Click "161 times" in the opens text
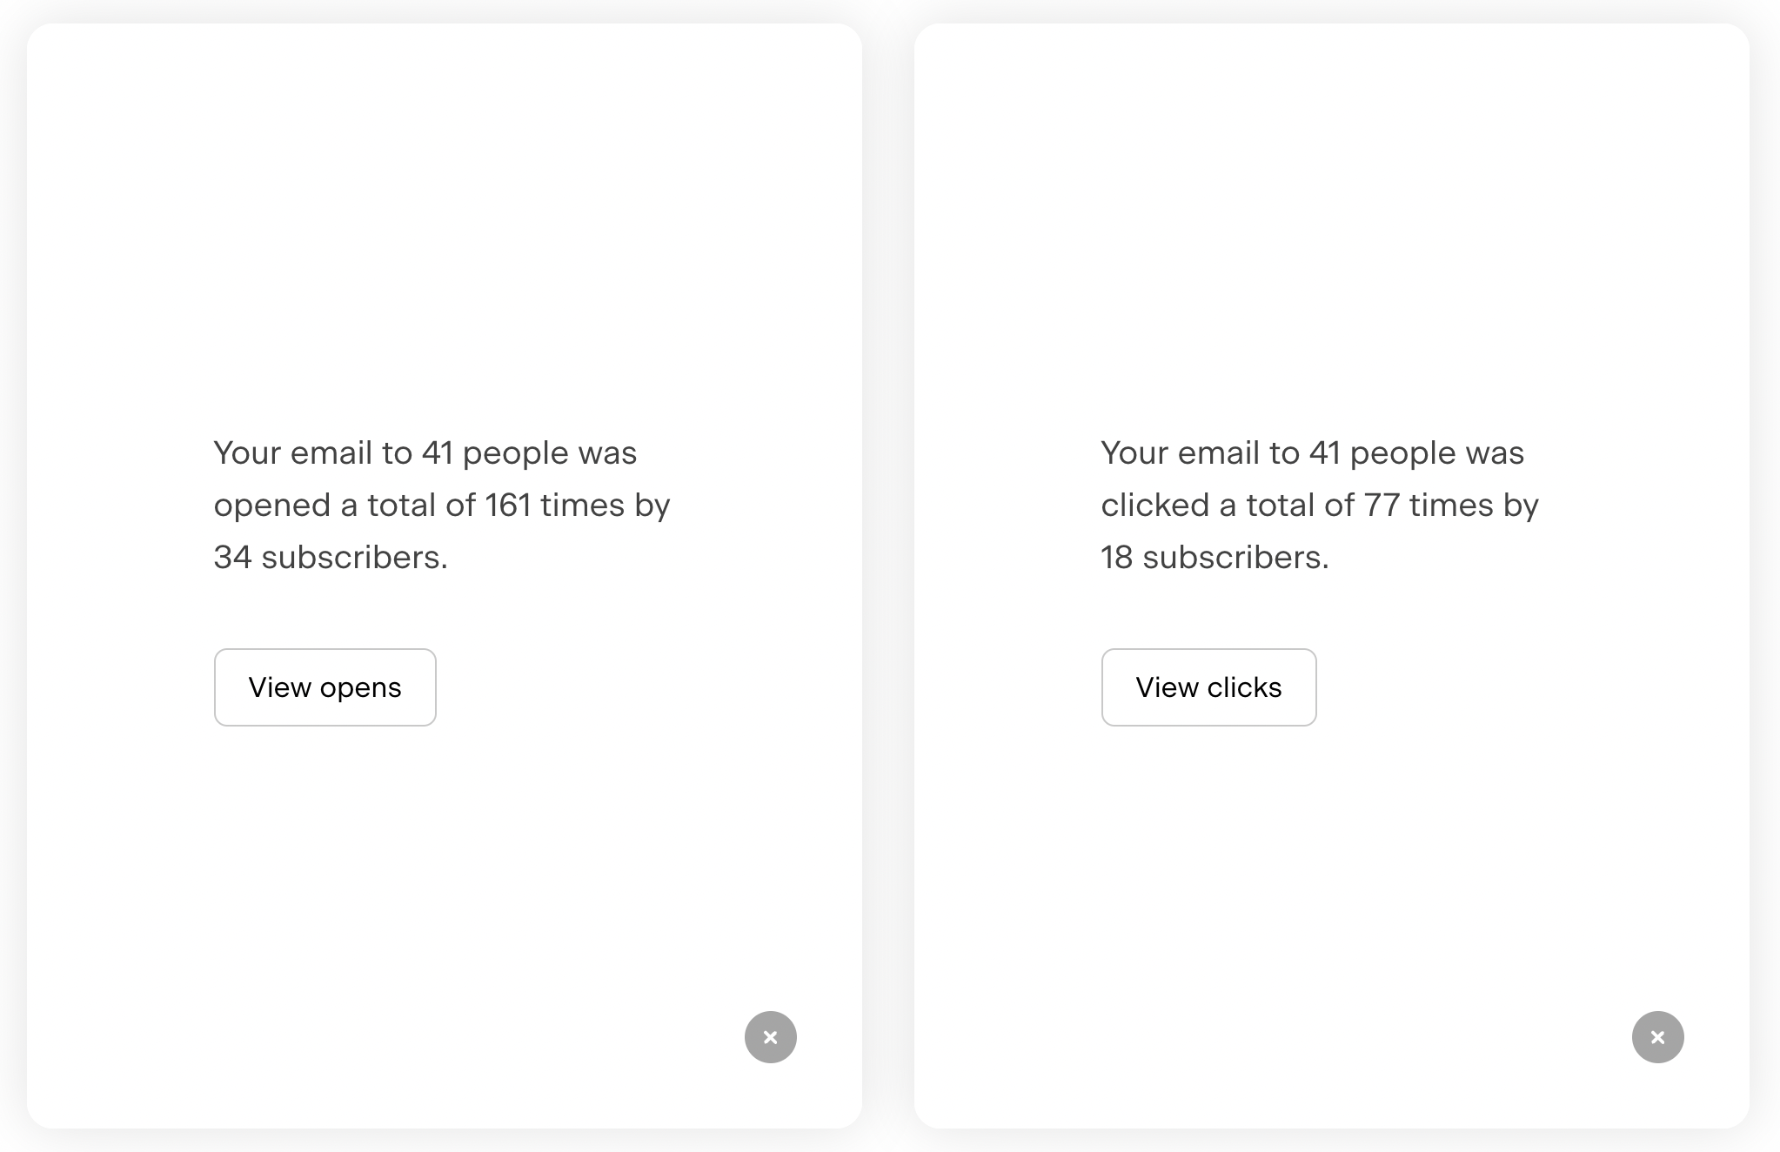The height and width of the screenshot is (1152, 1780). 554,506
